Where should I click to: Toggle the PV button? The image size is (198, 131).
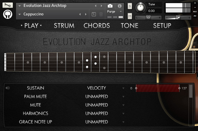click(x=195, y=16)
